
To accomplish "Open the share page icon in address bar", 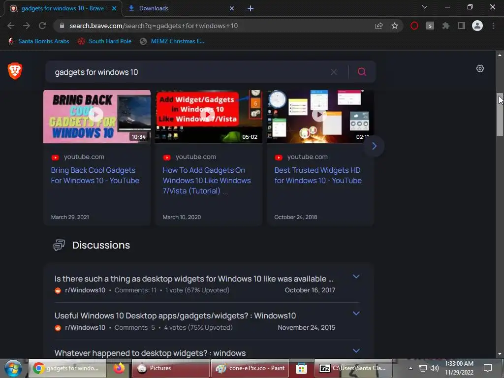I will [x=379, y=26].
